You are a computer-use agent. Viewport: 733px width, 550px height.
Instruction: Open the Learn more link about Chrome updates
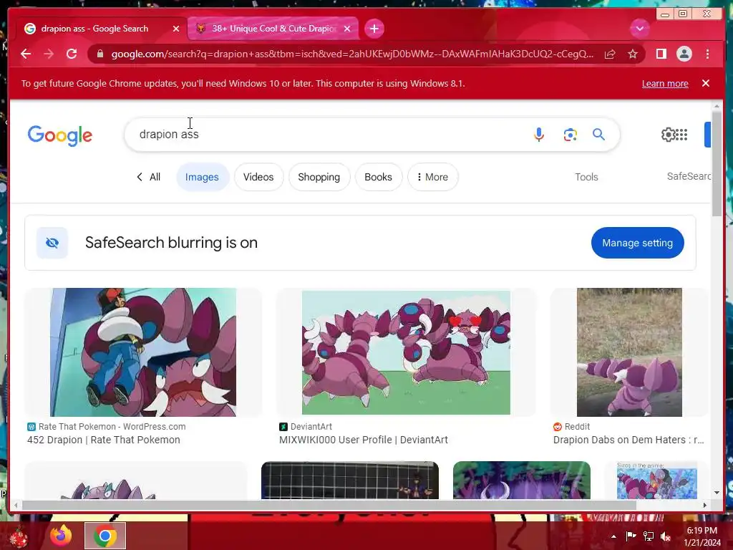tap(665, 83)
